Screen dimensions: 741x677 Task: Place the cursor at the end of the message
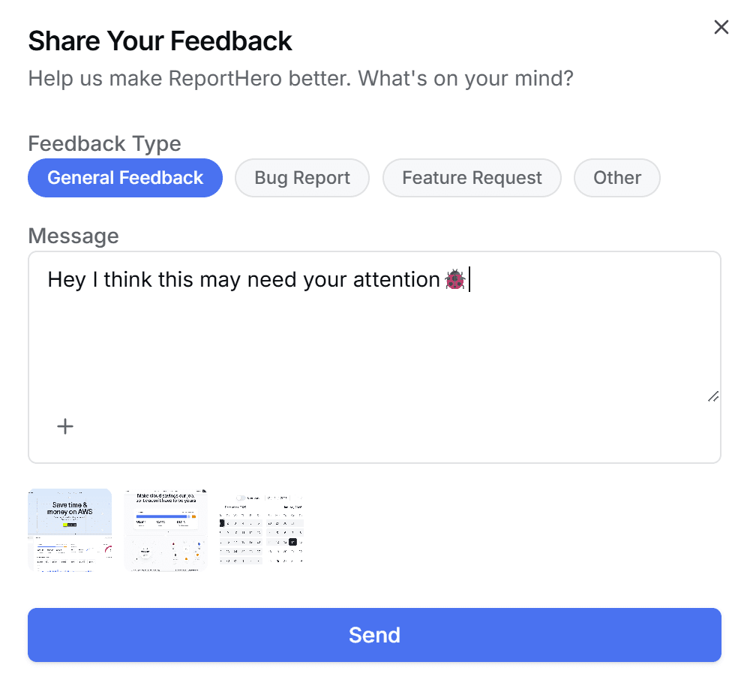click(x=469, y=279)
